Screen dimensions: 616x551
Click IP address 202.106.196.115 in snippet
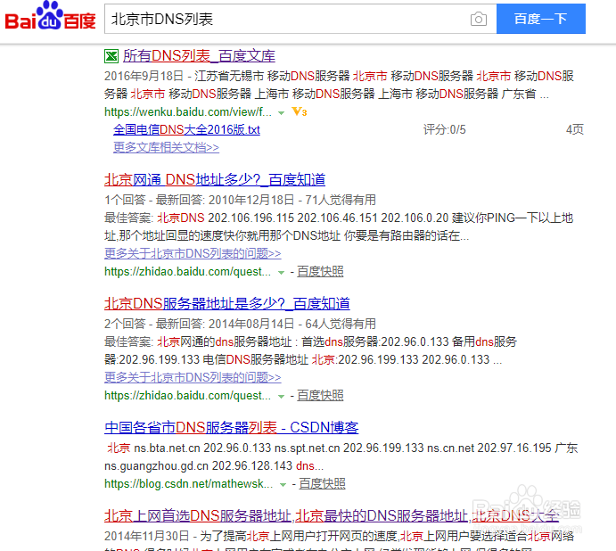click(x=251, y=218)
